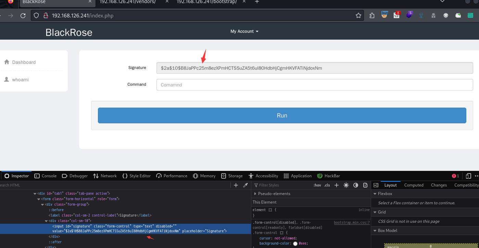Open the extension with red 8 badge

(x=396, y=15)
